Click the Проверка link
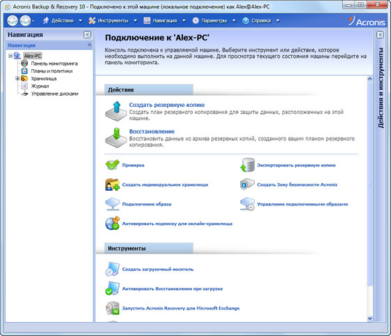Viewport: 391px width, 336px height. point(133,165)
